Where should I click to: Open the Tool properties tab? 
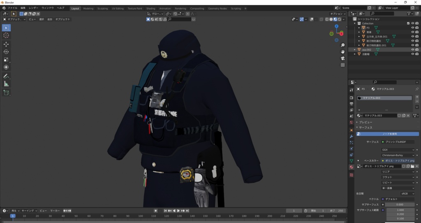[351, 90]
